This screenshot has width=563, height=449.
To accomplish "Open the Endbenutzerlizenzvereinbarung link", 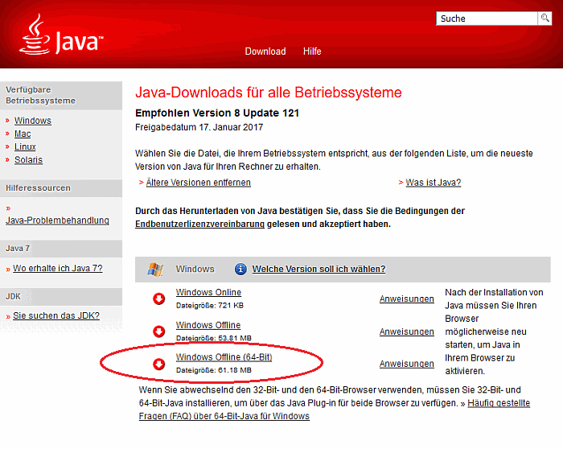I will [x=202, y=224].
